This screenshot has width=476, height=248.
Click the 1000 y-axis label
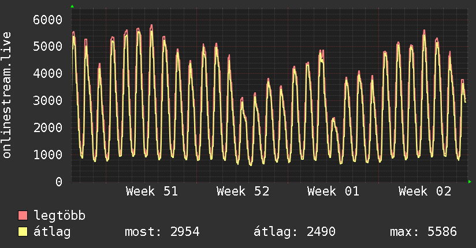pos(48,155)
